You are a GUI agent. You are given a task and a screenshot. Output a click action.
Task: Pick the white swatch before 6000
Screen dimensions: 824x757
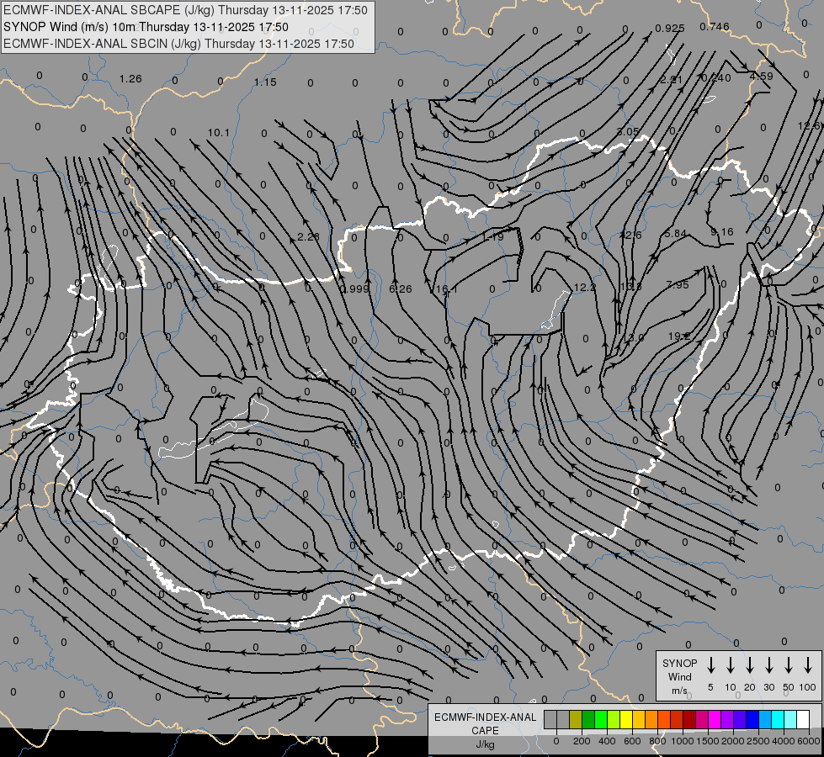click(x=803, y=720)
